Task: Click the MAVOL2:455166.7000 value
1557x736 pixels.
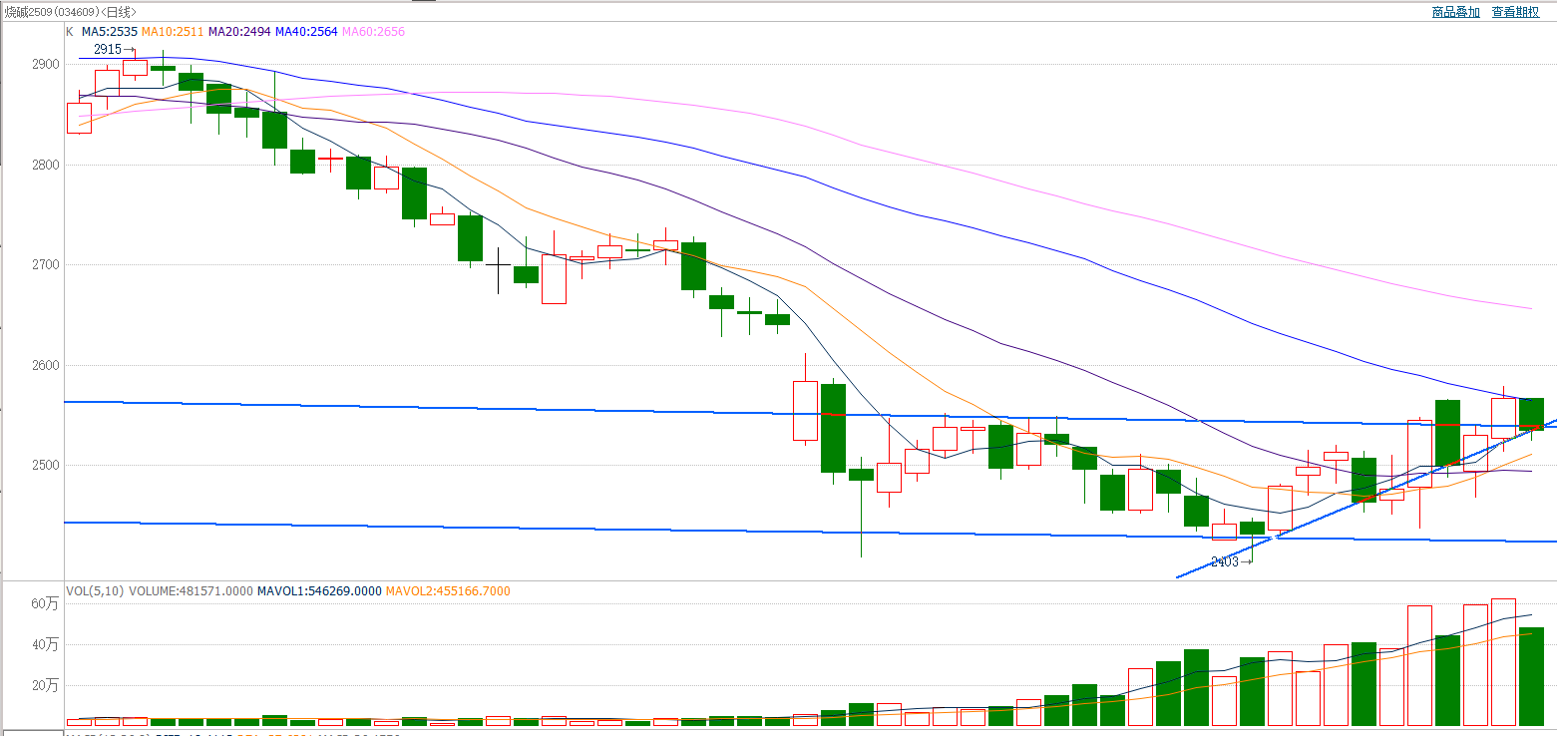Action: point(448,591)
